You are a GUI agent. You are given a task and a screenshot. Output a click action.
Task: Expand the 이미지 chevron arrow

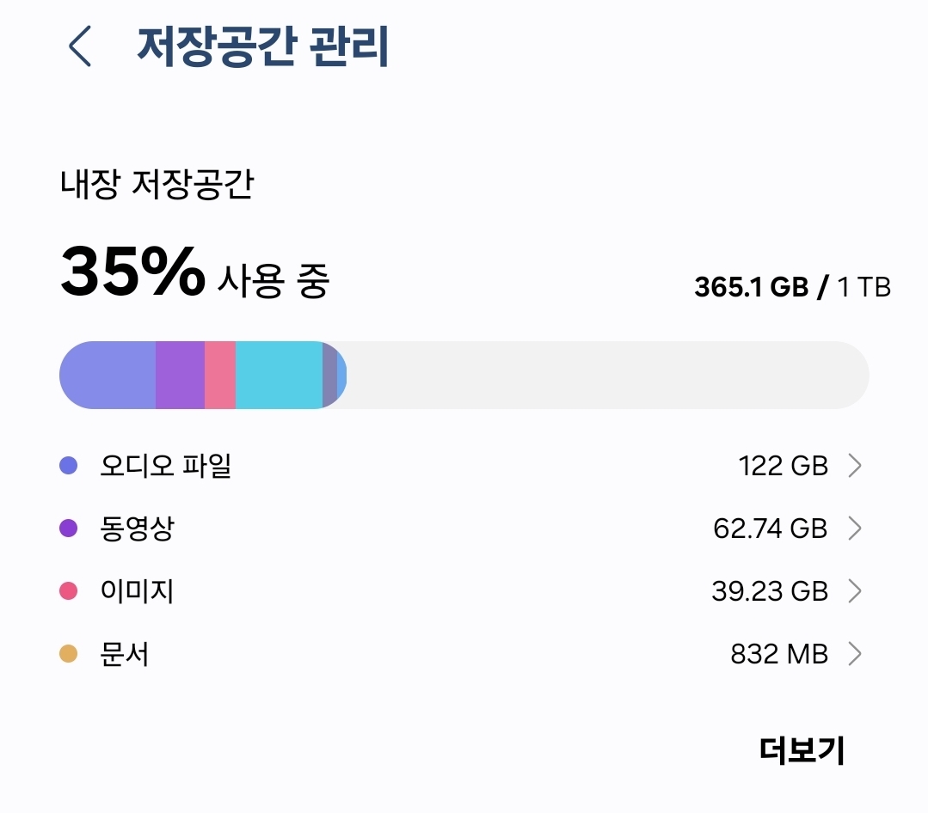[x=854, y=591]
